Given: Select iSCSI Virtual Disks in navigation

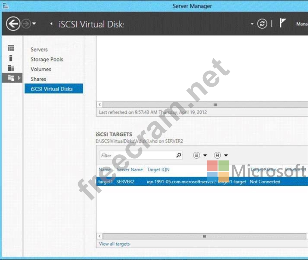Looking at the screenshot, I should coord(54,89).
